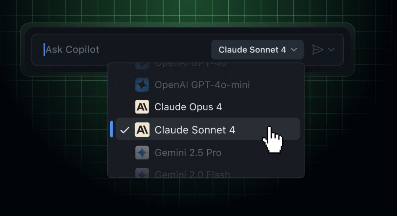
Task: Click the blue selection indicator bar
Action: click(112, 129)
